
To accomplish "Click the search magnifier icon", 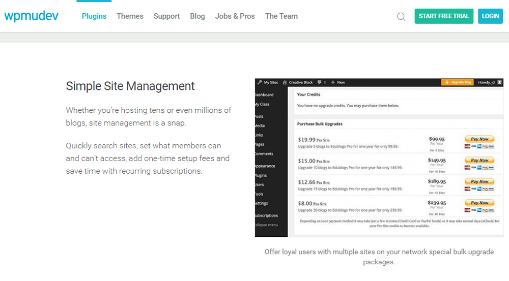I will point(401,16).
